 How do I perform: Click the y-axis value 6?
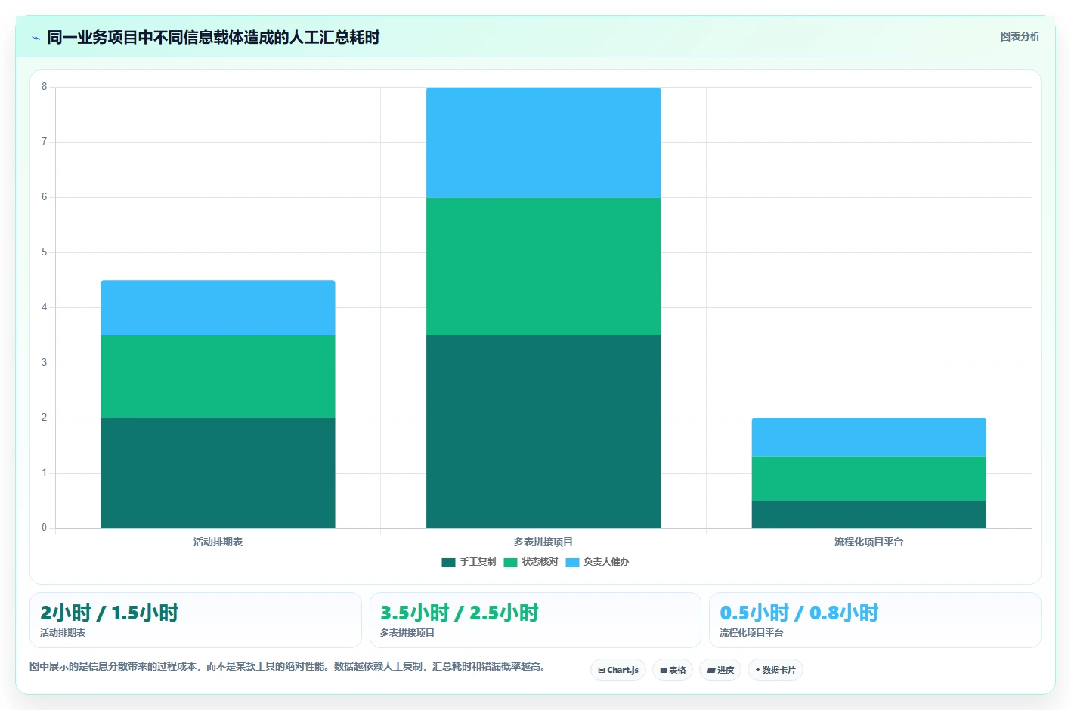point(44,197)
